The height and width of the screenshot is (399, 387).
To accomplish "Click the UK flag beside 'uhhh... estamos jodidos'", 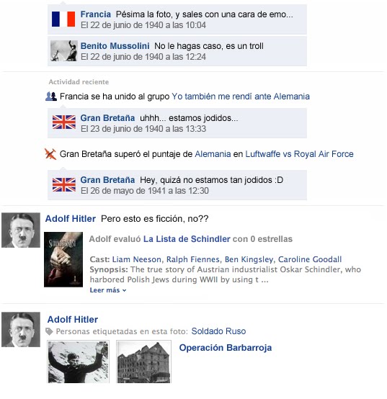I will [64, 122].
